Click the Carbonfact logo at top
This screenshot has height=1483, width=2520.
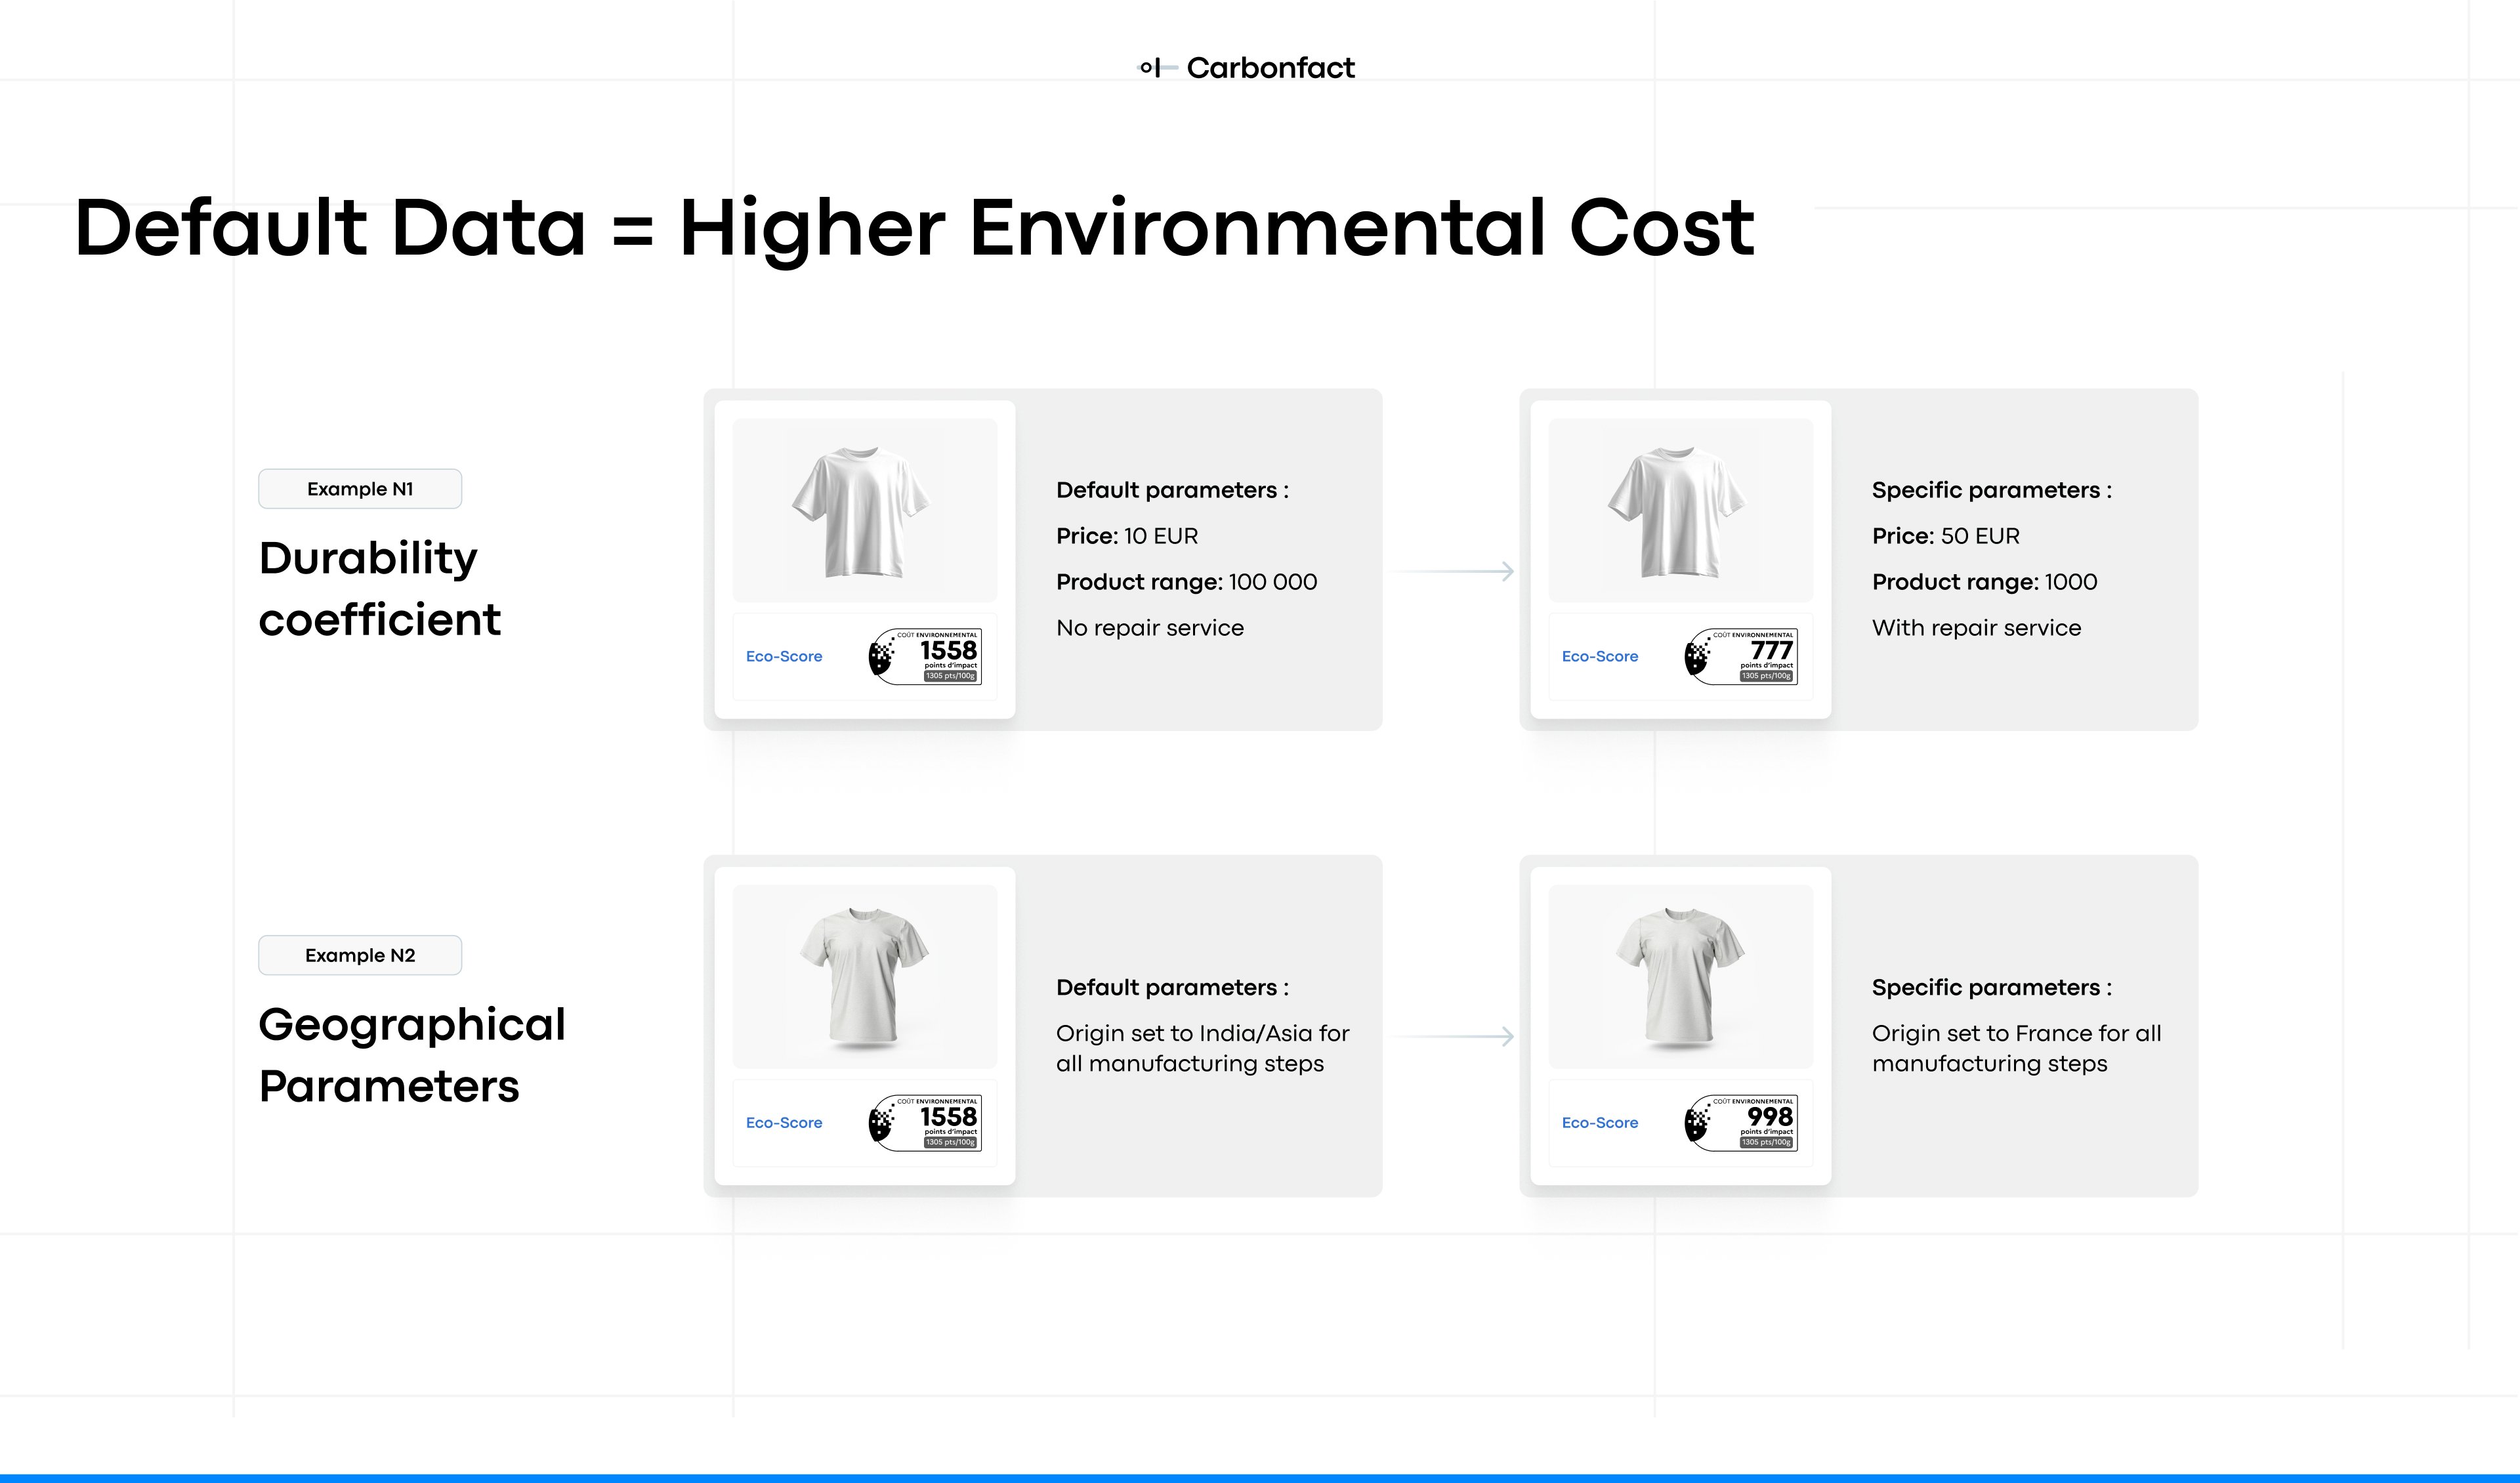point(1248,68)
